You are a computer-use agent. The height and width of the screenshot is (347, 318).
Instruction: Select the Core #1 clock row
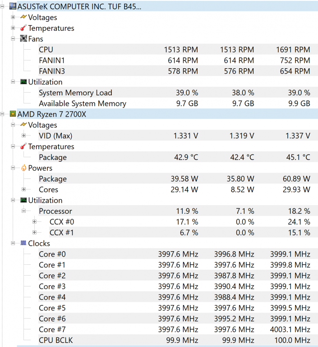click(x=178, y=265)
